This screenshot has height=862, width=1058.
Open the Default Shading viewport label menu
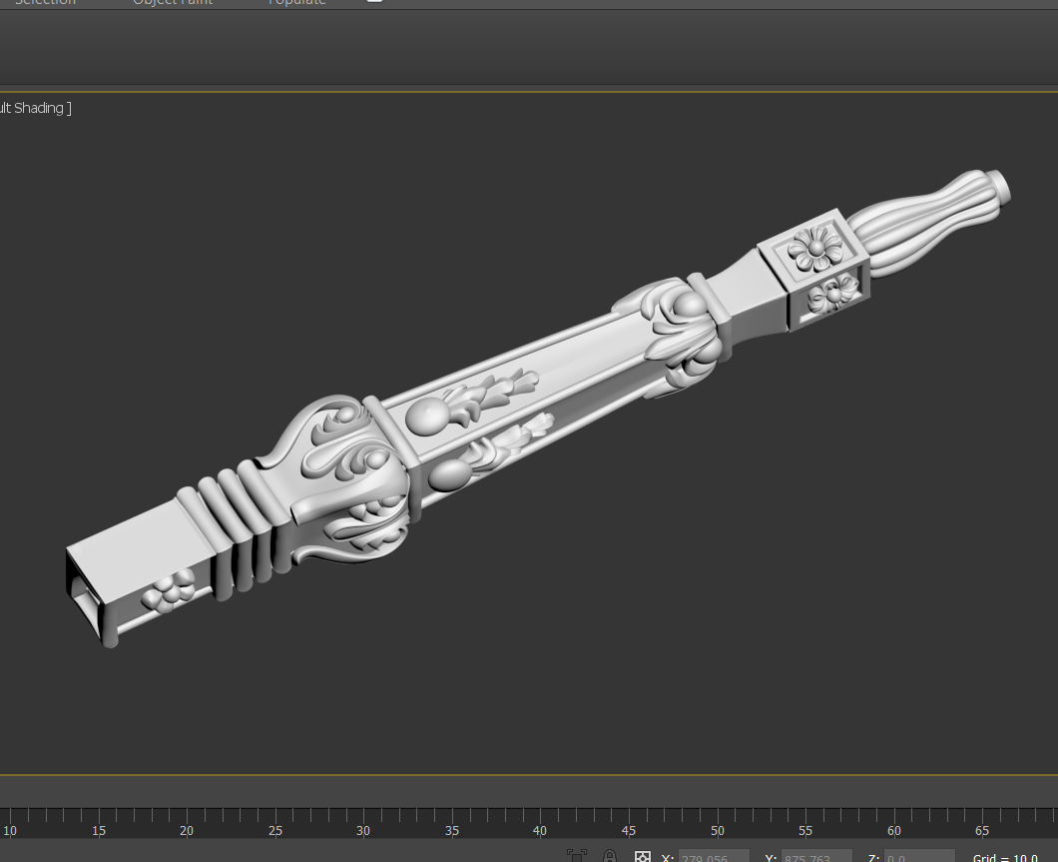(x=33, y=107)
